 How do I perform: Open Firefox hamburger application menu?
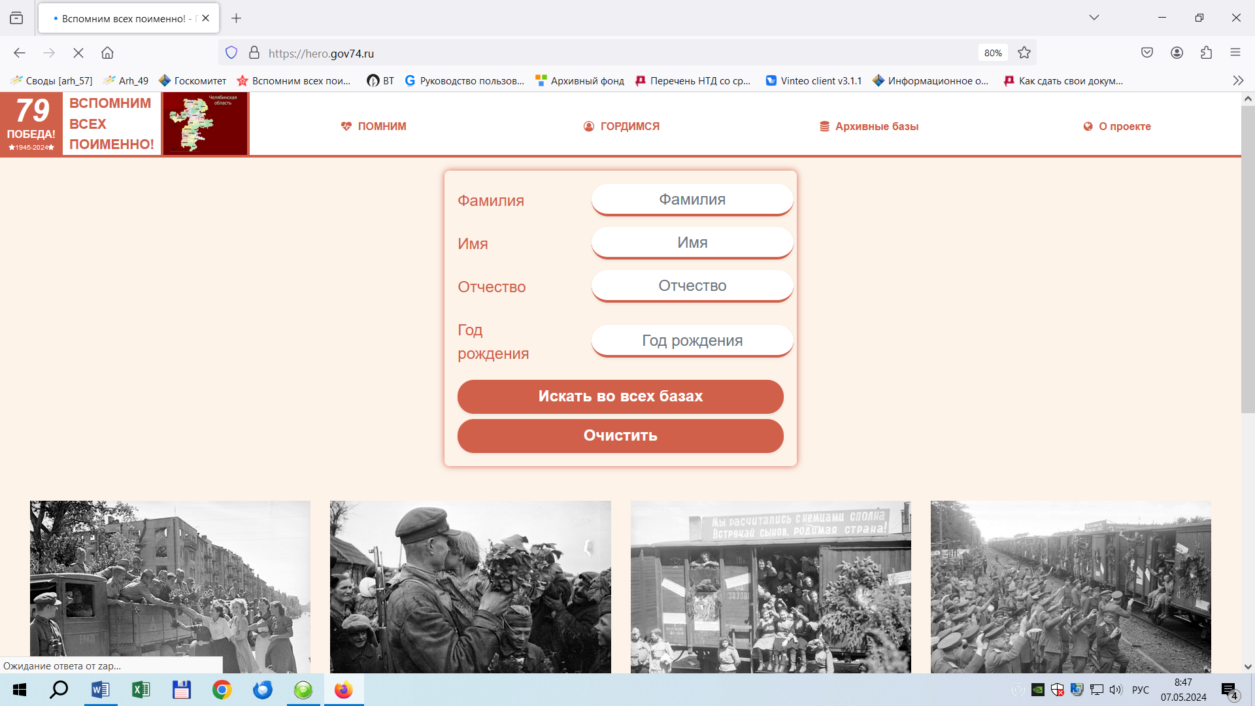1235,53
